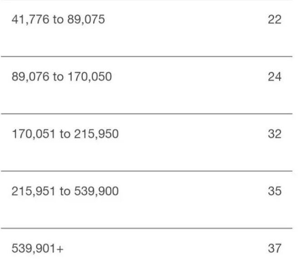302x271 pixels.
Task: Select the 89,076 starting amount
Action: click(30, 77)
